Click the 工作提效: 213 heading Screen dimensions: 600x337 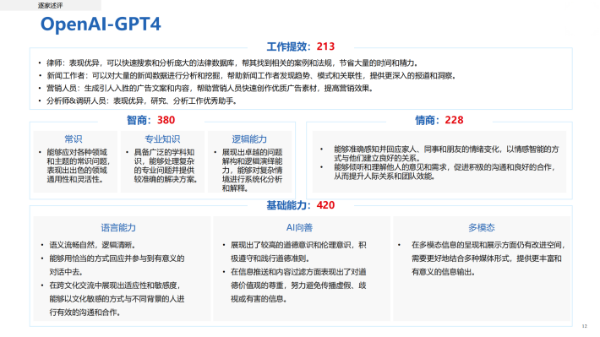tap(300, 46)
